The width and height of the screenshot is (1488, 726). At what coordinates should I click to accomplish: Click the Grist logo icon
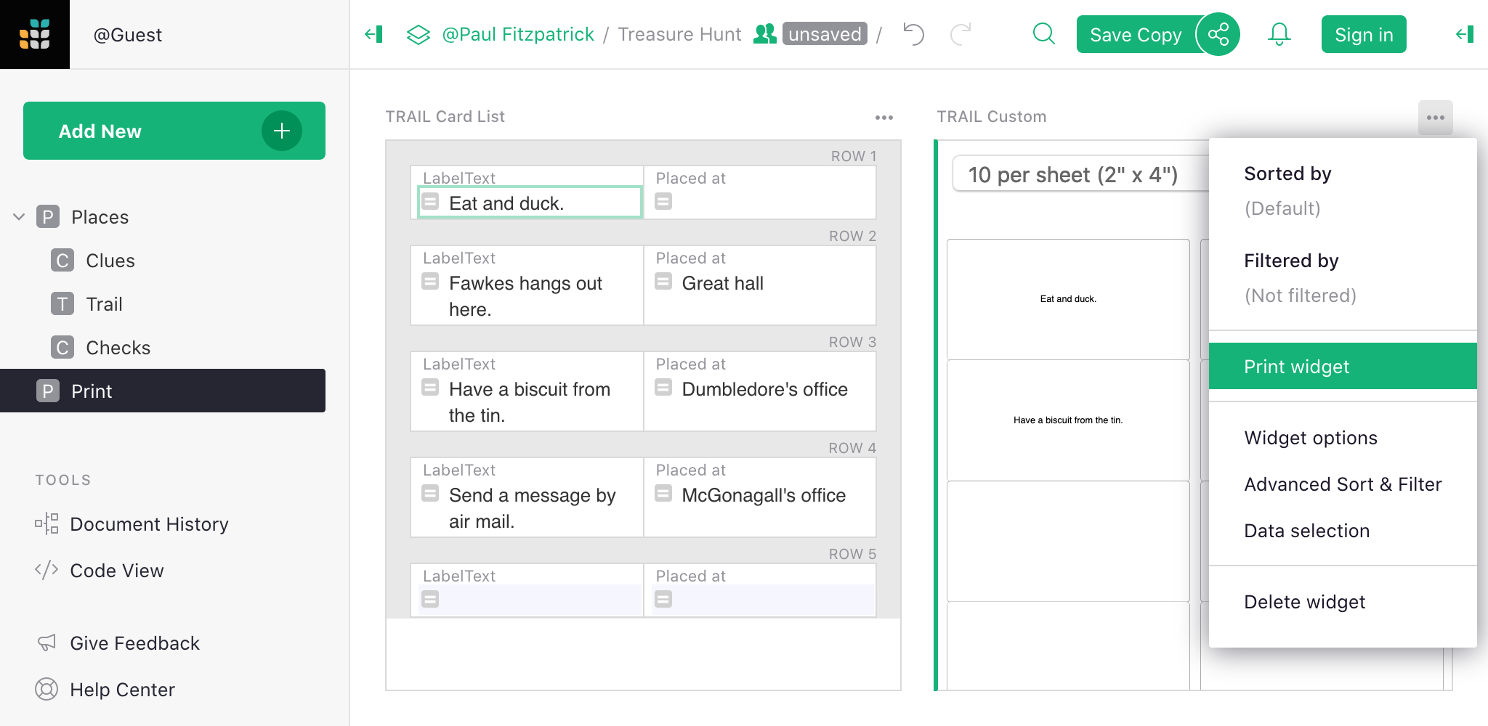pos(34,34)
